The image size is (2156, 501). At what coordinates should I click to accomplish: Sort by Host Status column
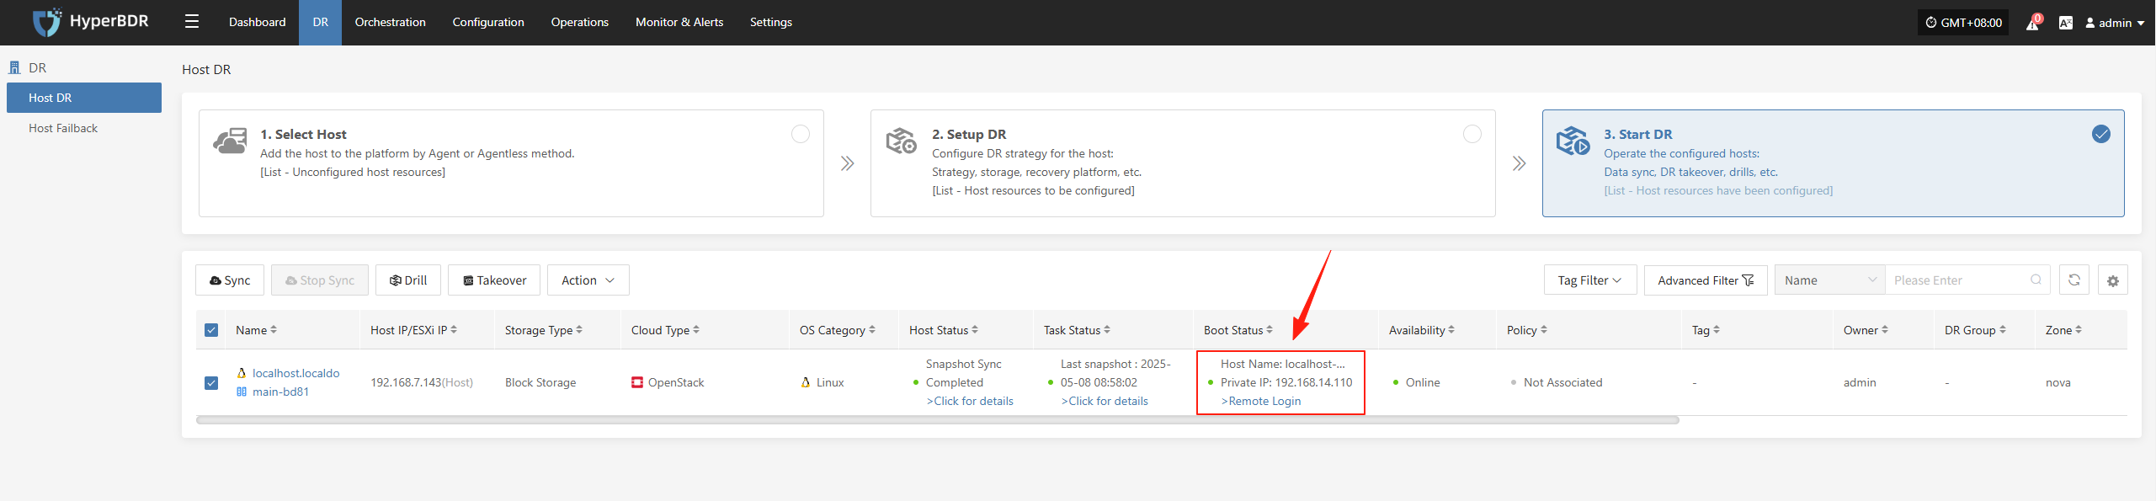[x=975, y=330]
